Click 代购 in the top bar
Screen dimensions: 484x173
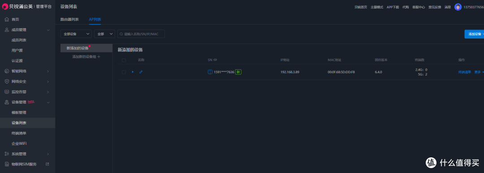pyautogui.click(x=406, y=7)
